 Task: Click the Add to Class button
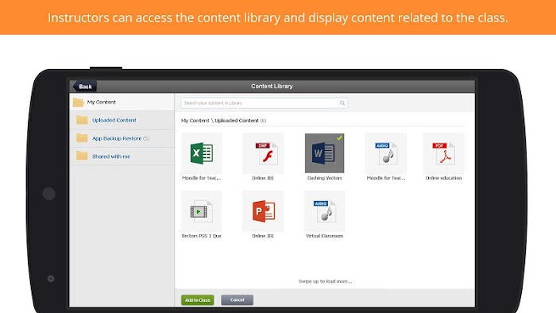[198, 299]
